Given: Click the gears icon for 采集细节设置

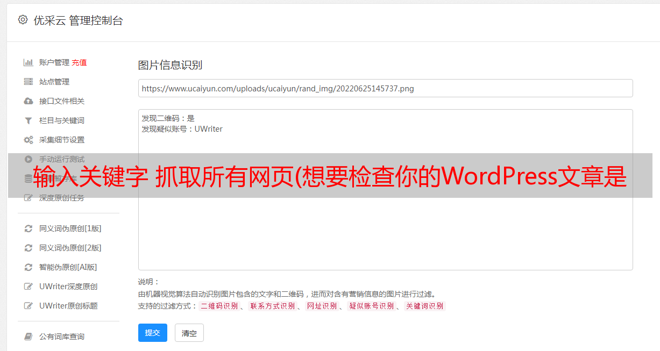Looking at the screenshot, I should click(29, 140).
